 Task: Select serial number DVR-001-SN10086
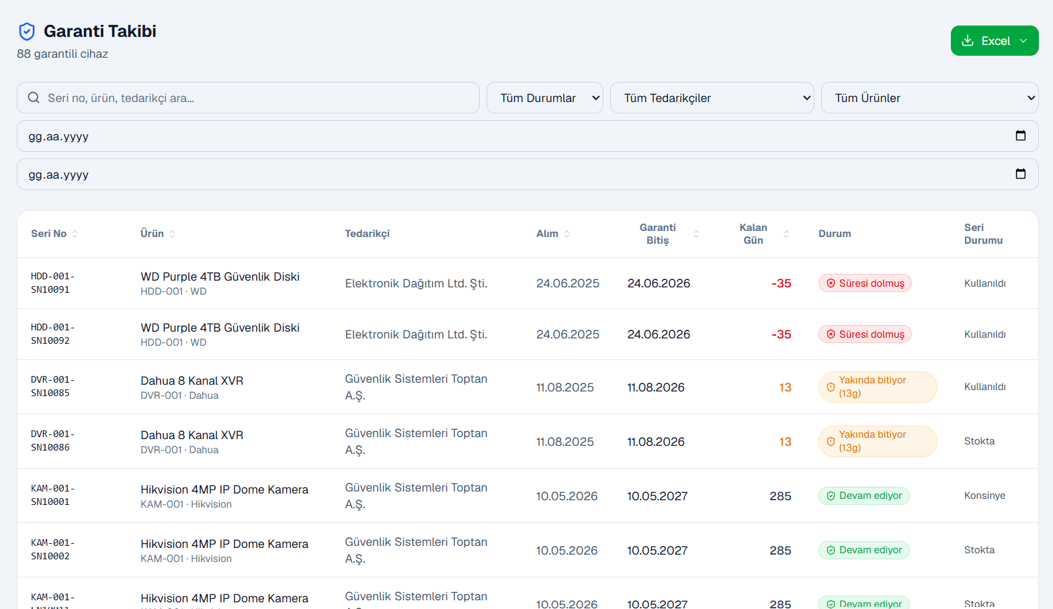click(53, 440)
